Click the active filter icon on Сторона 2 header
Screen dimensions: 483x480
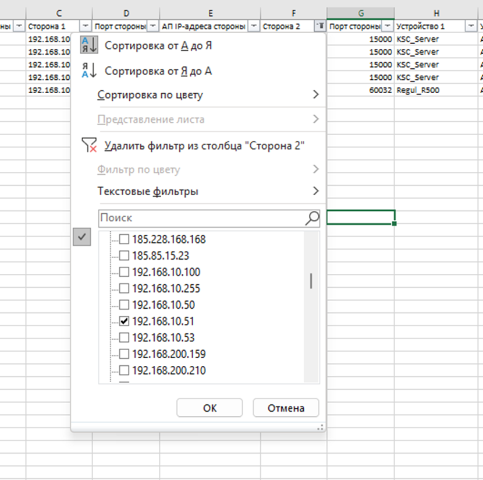tap(320, 26)
